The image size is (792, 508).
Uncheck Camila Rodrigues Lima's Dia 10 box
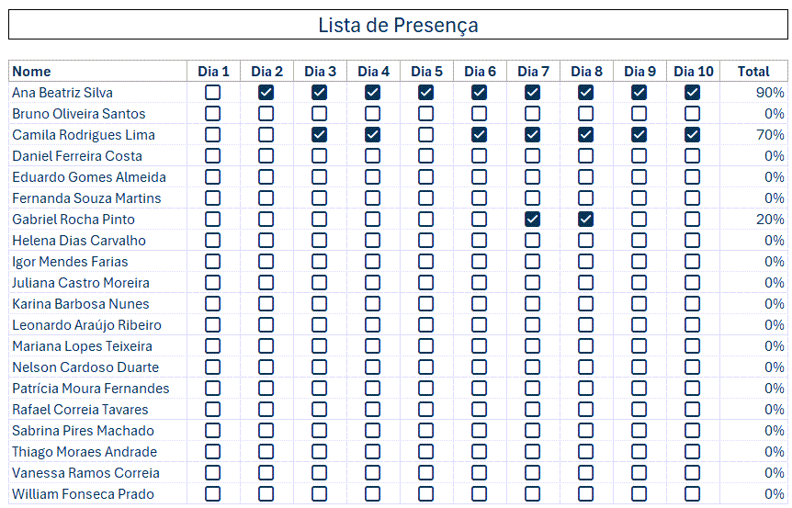pos(692,134)
